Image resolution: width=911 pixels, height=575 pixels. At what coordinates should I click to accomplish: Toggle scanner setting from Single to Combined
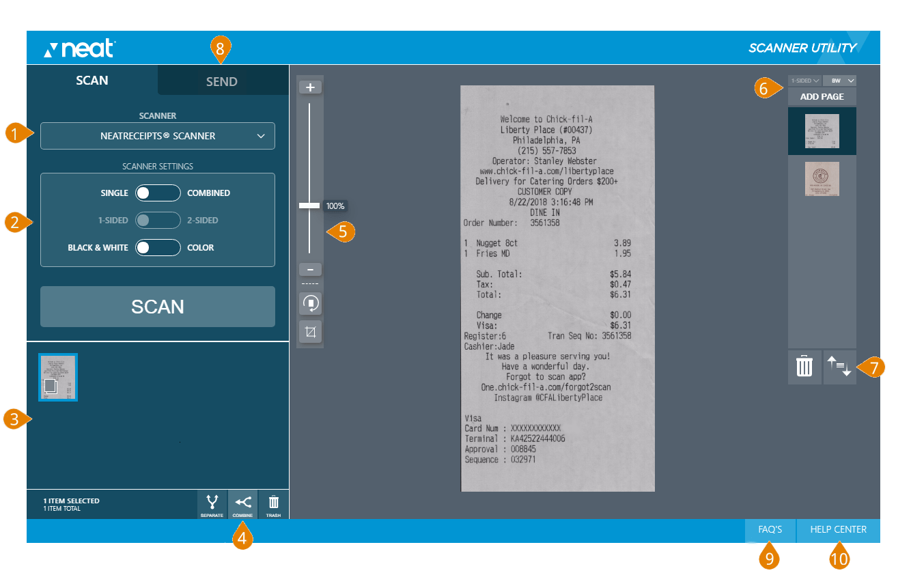pyautogui.click(x=158, y=193)
